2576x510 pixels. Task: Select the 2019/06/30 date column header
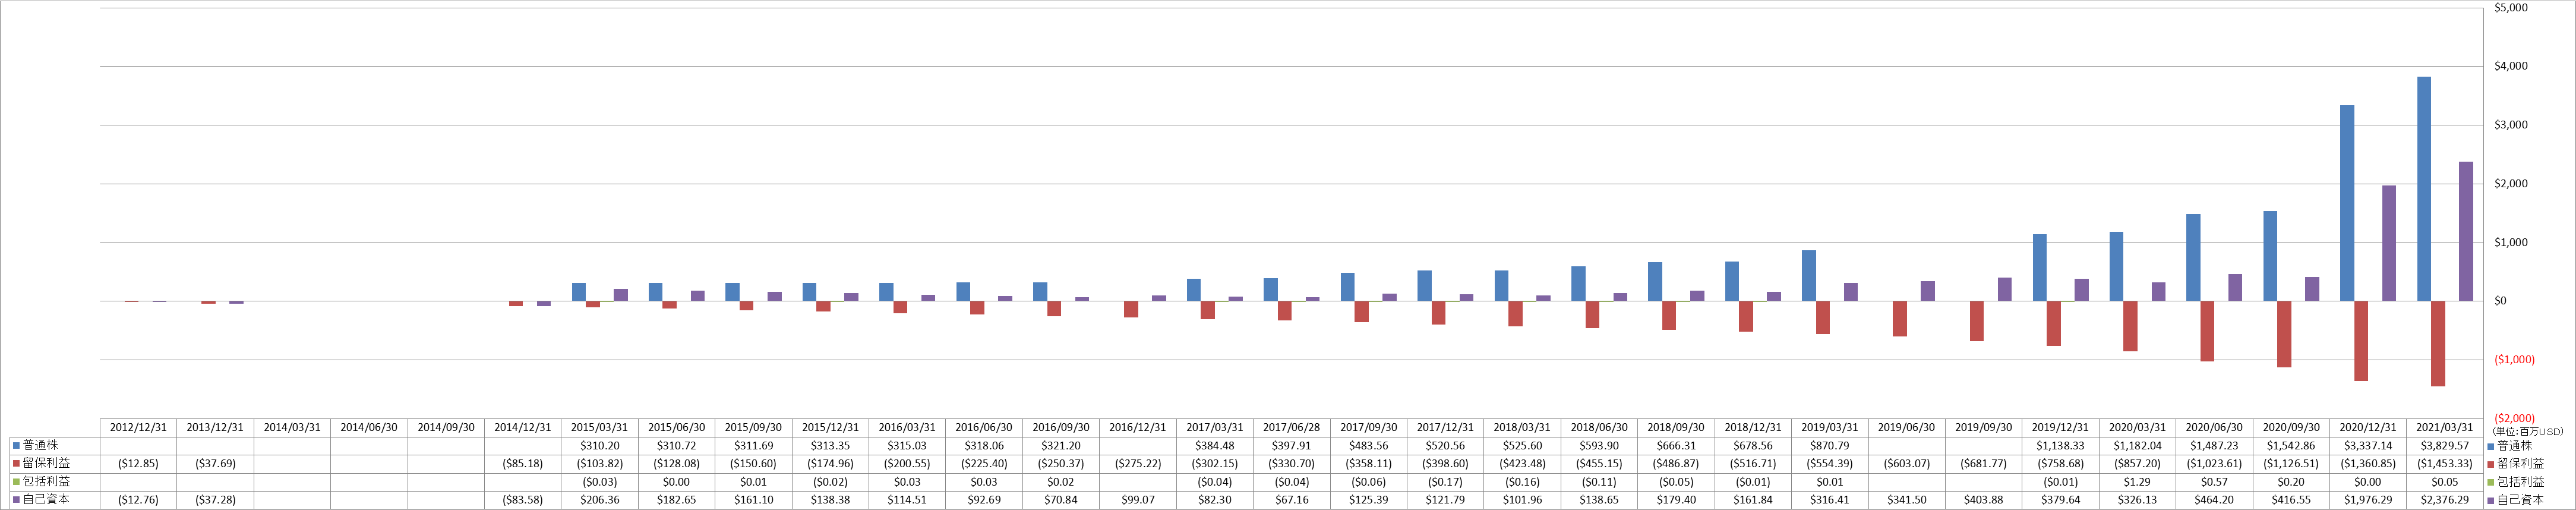point(1907,427)
